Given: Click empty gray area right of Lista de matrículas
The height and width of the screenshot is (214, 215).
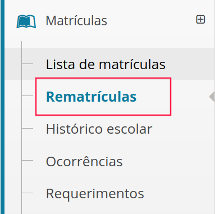Looking at the screenshot, I should (190, 64).
